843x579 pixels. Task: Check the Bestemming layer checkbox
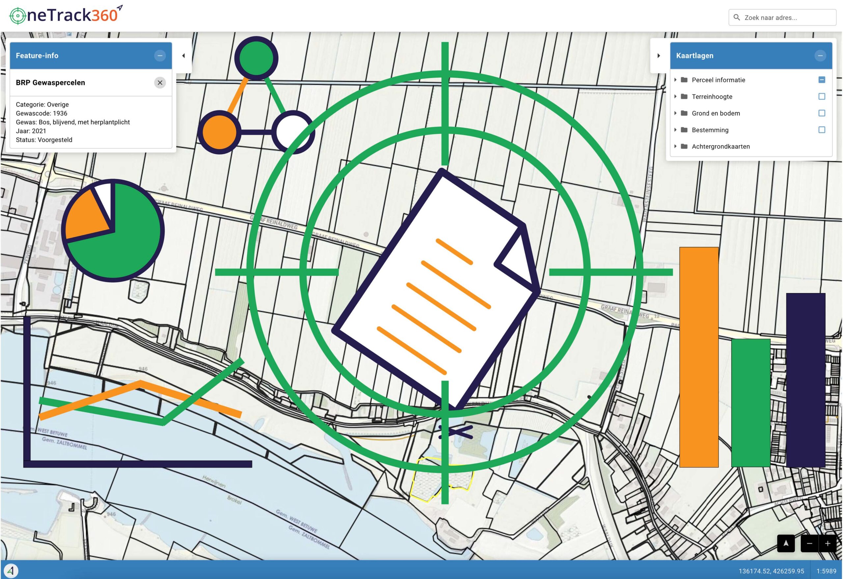[x=822, y=130]
